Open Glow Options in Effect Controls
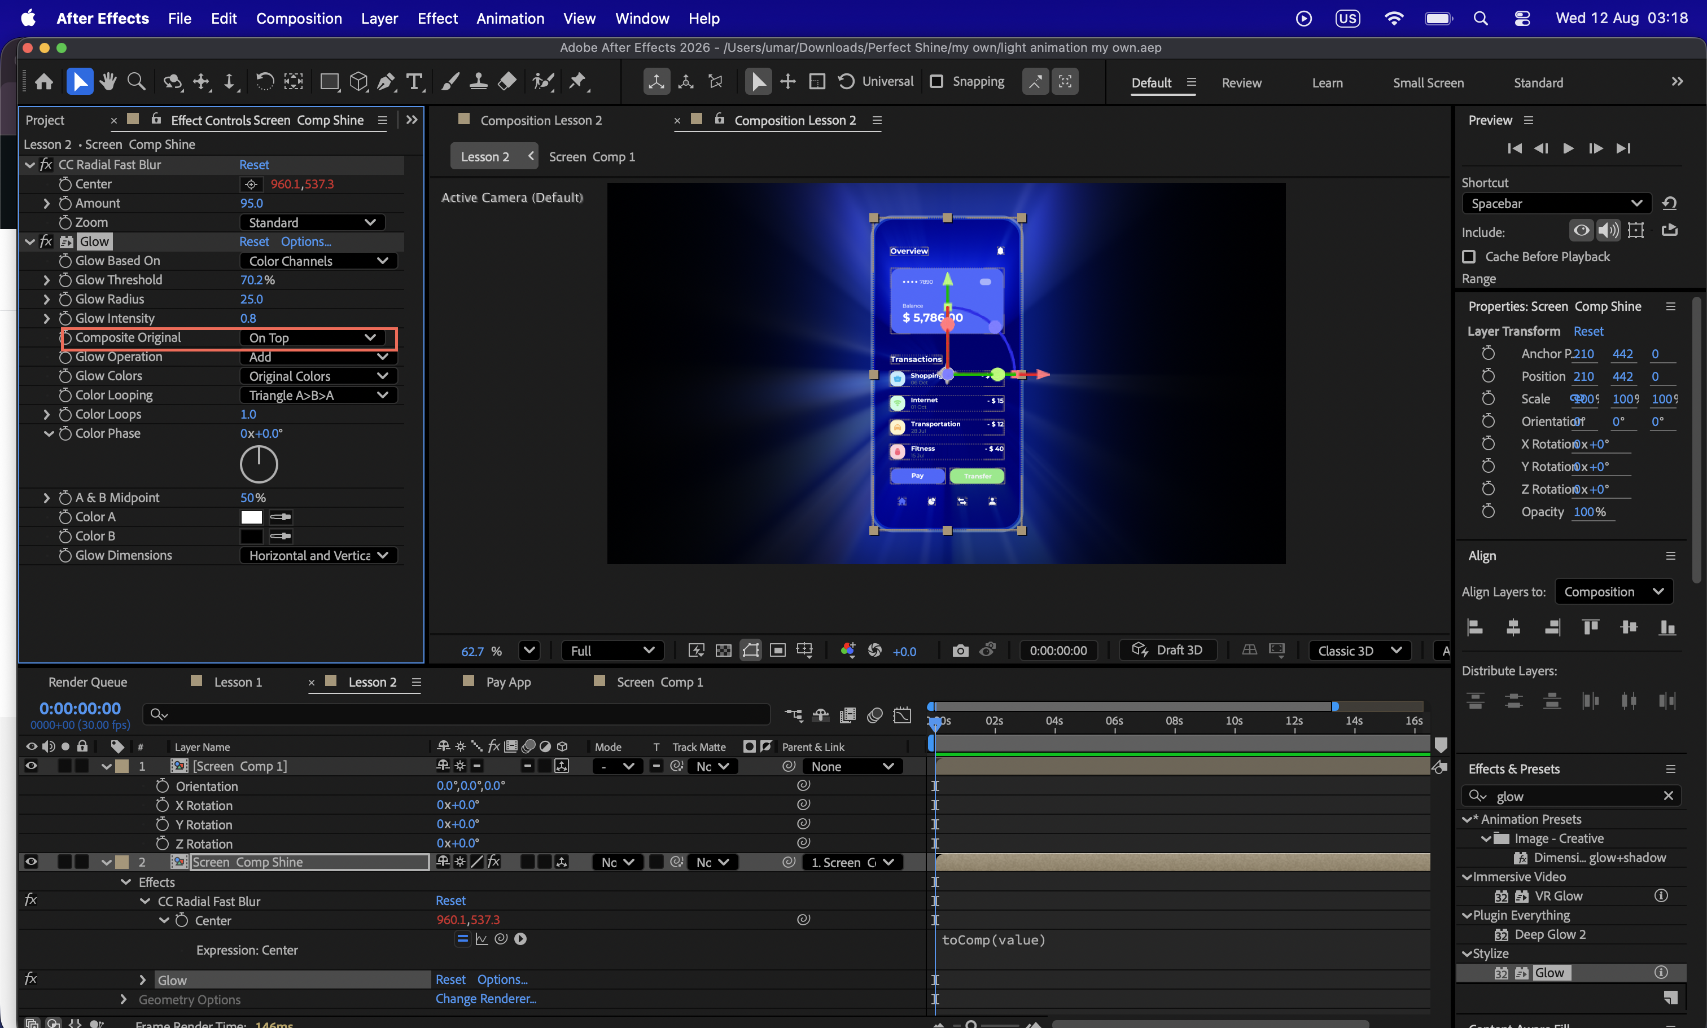Image resolution: width=1707 pixels, height=1028 pixels. click(305, 241)
